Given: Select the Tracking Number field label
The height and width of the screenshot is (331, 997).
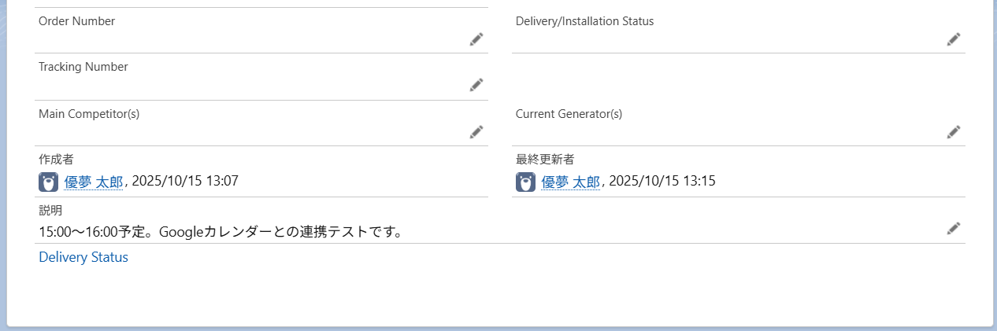Looking at the screenshot, I should (x=83, y=67).
